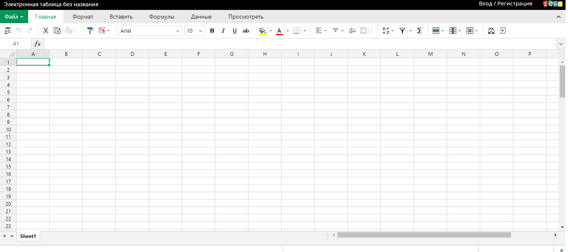The image size is (568, 252).
Task: Apply the red text color A
Action: click(279, 31)
